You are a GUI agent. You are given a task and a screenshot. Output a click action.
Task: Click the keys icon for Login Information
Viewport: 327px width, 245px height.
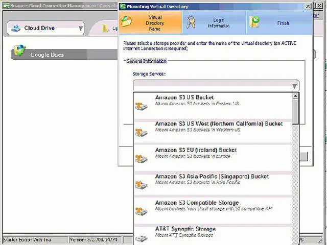191,22
